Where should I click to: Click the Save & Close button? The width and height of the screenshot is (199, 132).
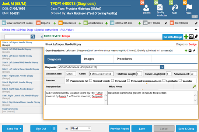click(x=186, y=129)
